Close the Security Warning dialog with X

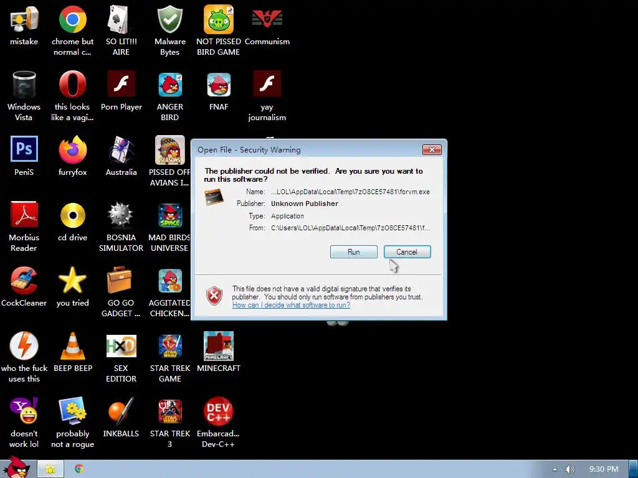(x=432, y=149)
